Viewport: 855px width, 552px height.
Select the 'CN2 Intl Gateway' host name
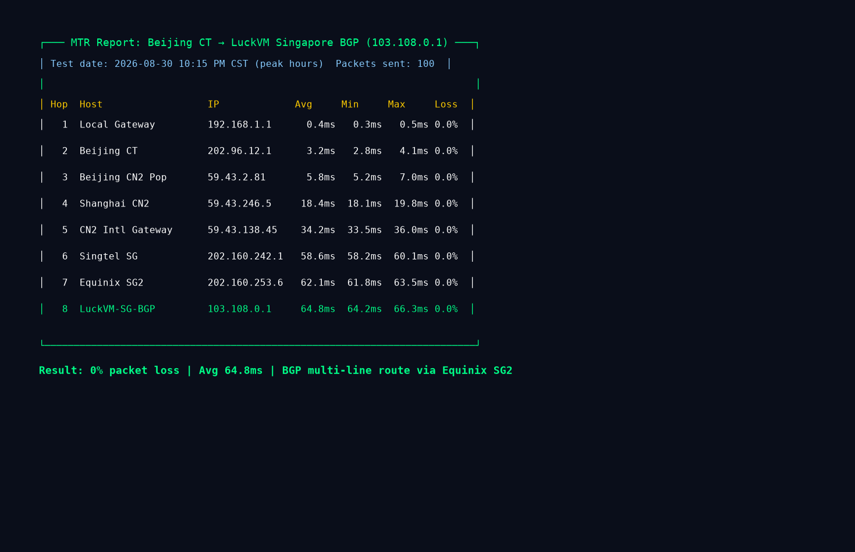(126, 230)
